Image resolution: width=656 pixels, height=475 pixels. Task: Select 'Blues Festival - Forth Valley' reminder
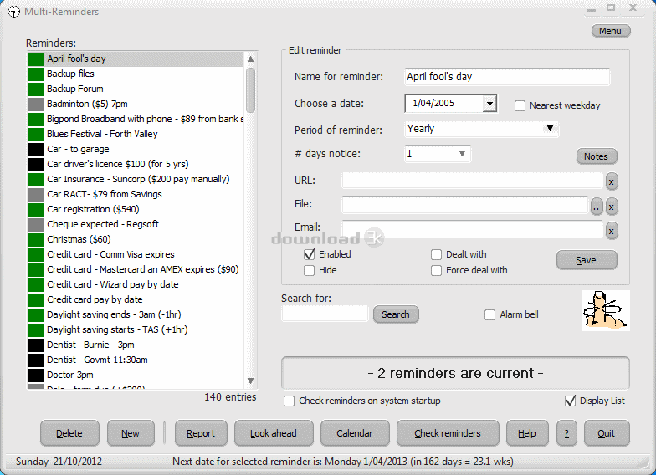point(136,134)
